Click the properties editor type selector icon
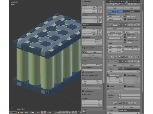153x114 pixels. pos(108,2)
